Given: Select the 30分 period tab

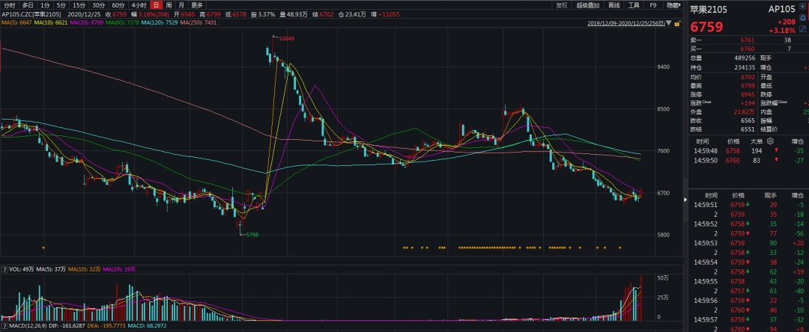Looking at the screenshot, I should 99,5.
